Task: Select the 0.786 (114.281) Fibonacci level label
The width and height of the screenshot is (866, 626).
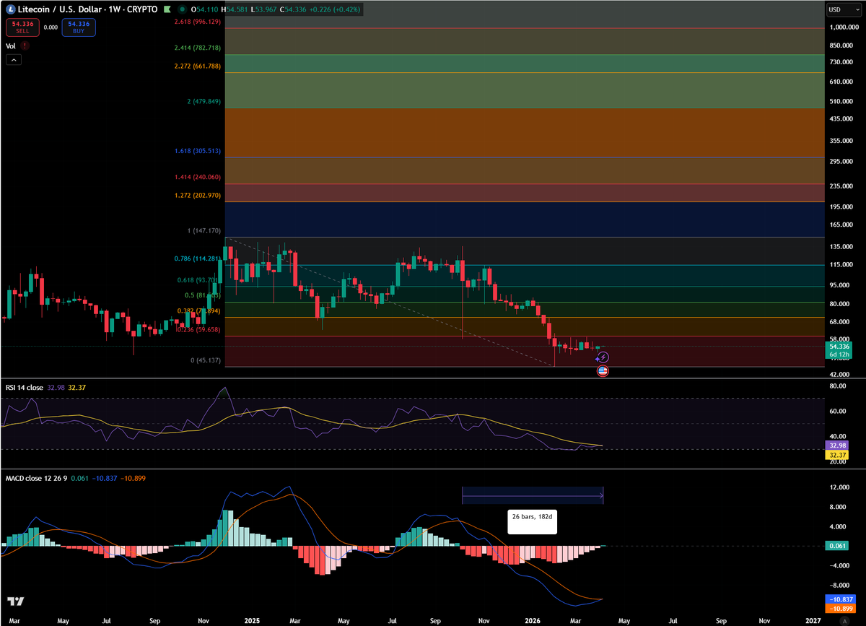Action: click(198, 258)
